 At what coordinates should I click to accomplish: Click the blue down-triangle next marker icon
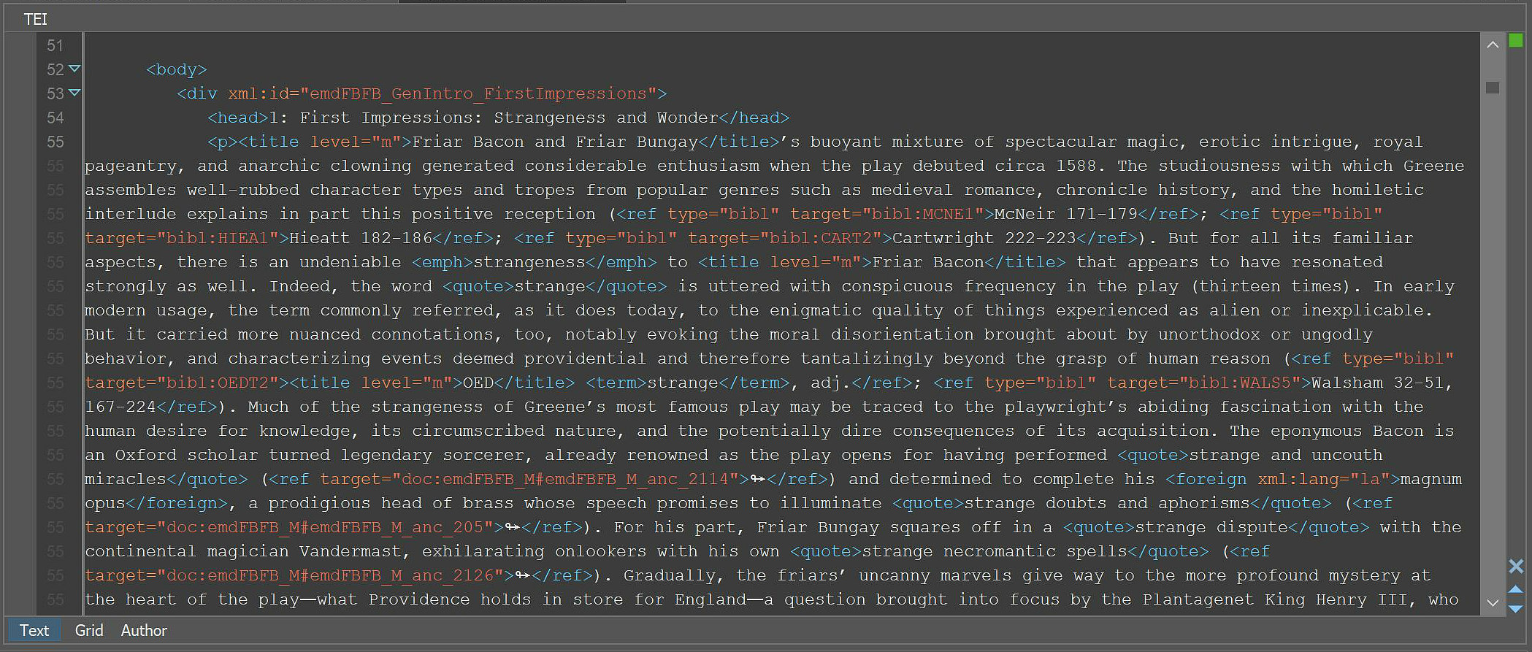coord(1516,608)
